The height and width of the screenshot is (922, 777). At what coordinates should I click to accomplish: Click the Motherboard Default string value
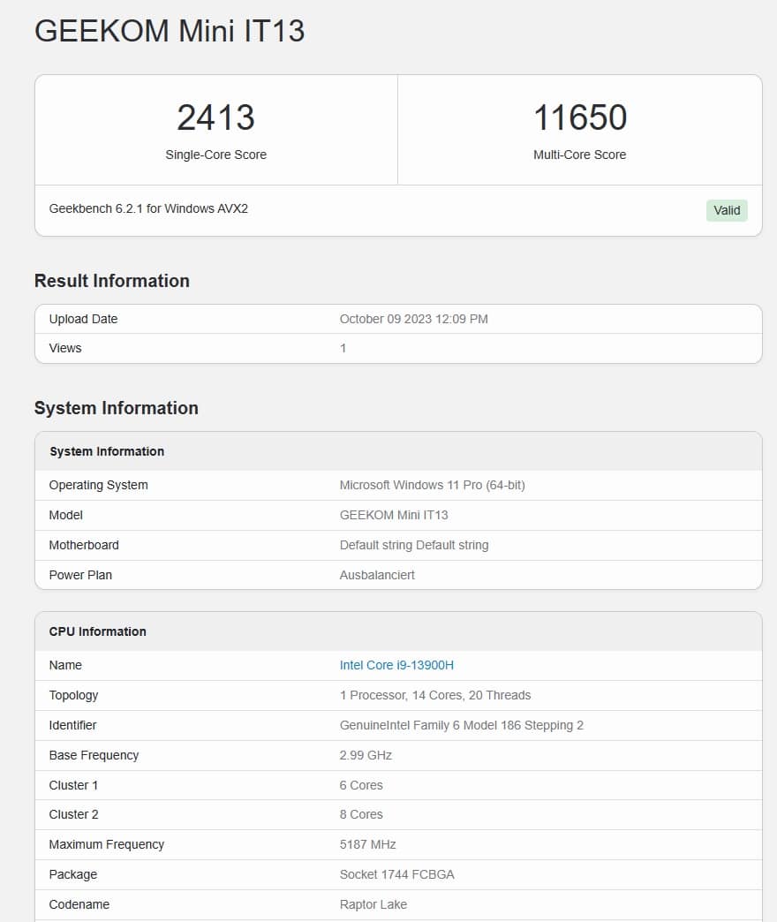[x=413, y=545]
